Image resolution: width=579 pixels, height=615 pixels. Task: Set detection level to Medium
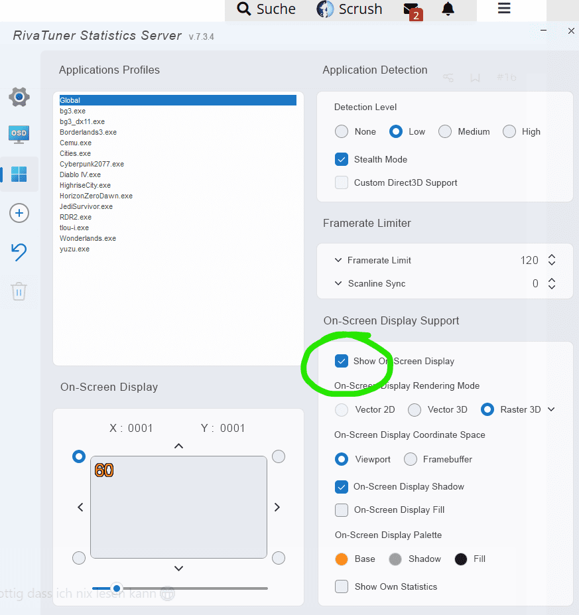(x=445, y=131)
